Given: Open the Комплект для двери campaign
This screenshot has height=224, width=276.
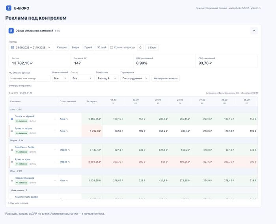Looking at the screenshot, I should (26, 197).
